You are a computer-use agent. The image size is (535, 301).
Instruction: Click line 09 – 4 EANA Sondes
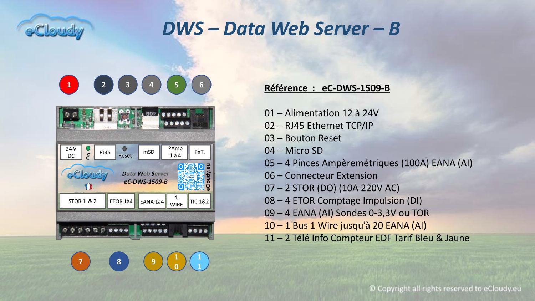347,213
